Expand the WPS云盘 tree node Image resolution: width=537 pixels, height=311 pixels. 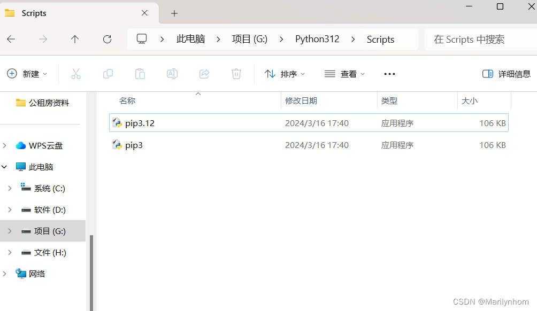pos(4,145)
